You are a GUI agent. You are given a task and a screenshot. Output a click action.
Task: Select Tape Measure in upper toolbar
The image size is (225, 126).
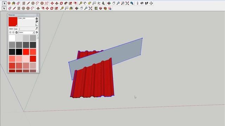coord(81,3)
